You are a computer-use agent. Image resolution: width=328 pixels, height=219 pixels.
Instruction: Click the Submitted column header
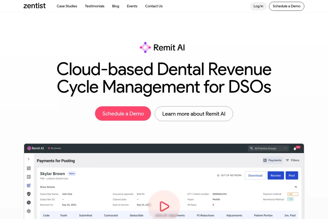[x=85, y=216]
